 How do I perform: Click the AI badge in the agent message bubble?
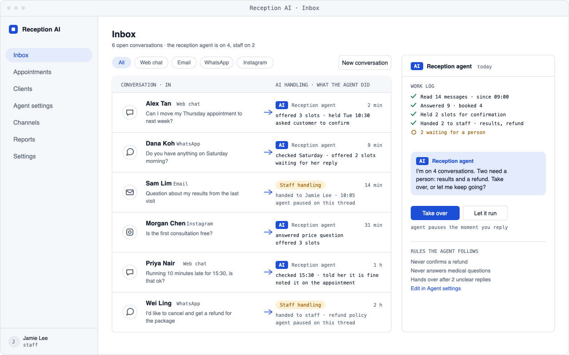[422, 161]
